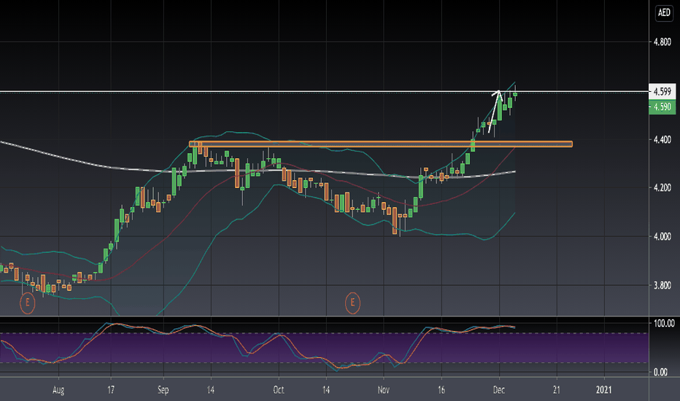Click the 17 date label after Aug

coord(111,390)
